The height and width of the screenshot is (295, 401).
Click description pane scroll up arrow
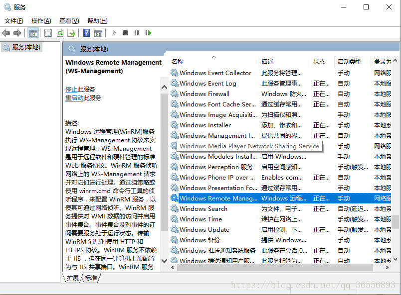pyautogui.click(x=164, y=88)
